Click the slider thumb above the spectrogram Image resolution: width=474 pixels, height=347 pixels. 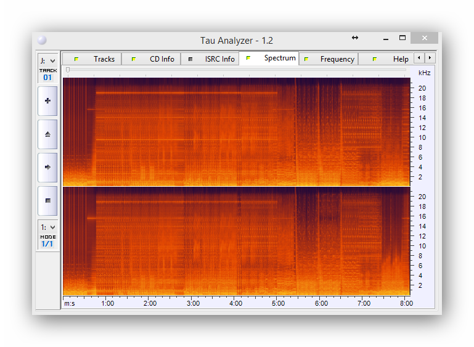pos(68,70)
